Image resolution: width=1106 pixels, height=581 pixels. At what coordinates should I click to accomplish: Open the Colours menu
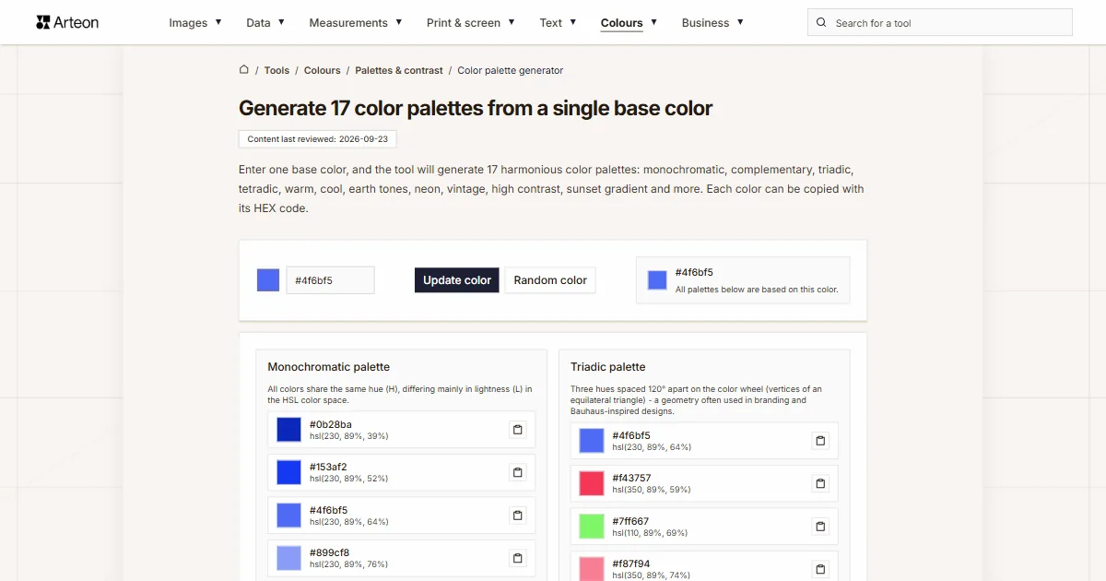pos(629,23)
